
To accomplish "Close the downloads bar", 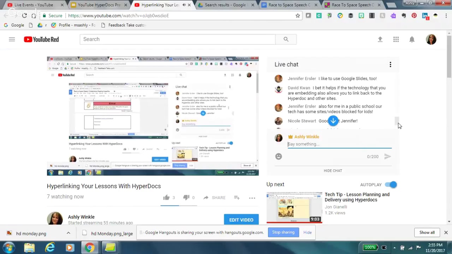I will (x=446, y=232).
